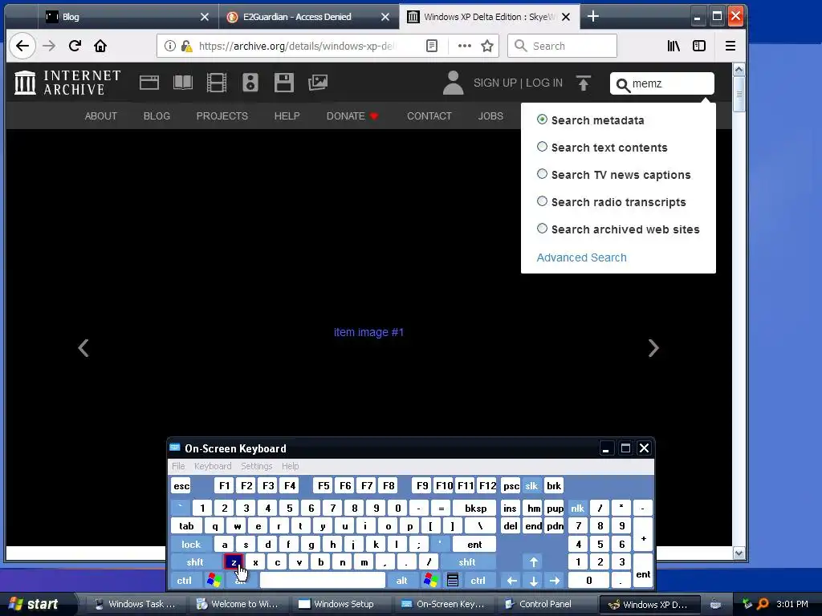Toggle left shft key on On-Screen Keyboard
The image size is (822, 616).
[195, 562]
